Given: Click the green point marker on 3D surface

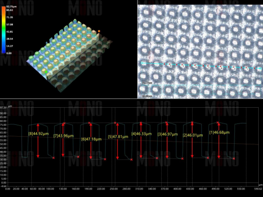Looking at the screenshot, I should [46, 72].
